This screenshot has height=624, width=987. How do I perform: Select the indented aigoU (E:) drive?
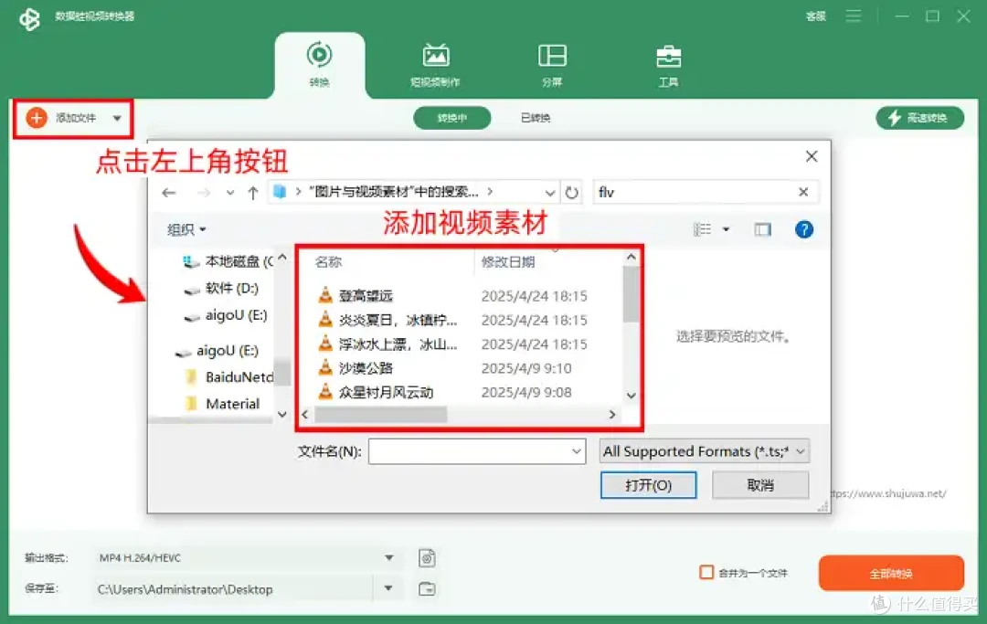[226, 315]
